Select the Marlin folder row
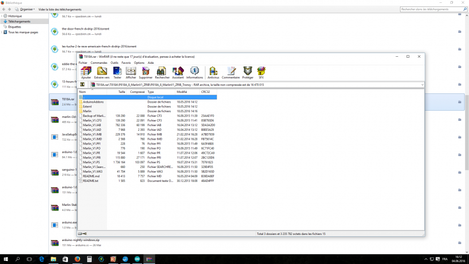The image size is (469, 264). click(147, 111)
